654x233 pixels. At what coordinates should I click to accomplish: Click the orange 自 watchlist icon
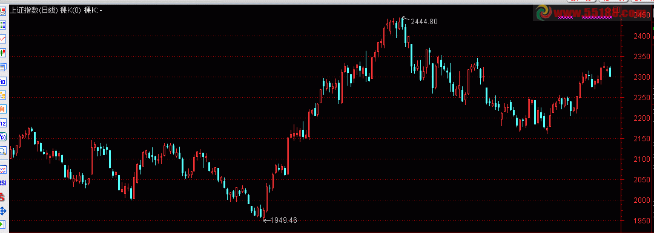(x=3, y=109)
